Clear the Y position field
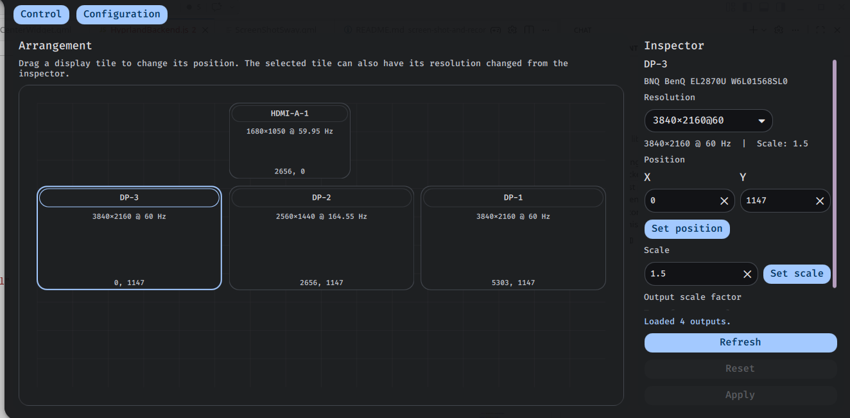The height and width of the screenshot is (418, 850). (x=820, y=201)
